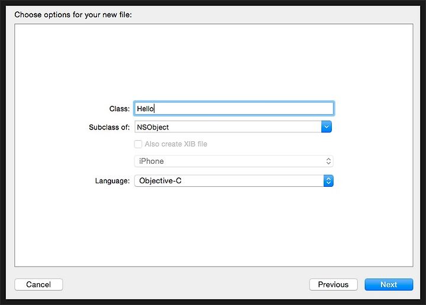Image resolution: width=426 pixels, height=305 pixels.
Task: Open the Language popup showing Objective-C
Action: click(234, 181)
